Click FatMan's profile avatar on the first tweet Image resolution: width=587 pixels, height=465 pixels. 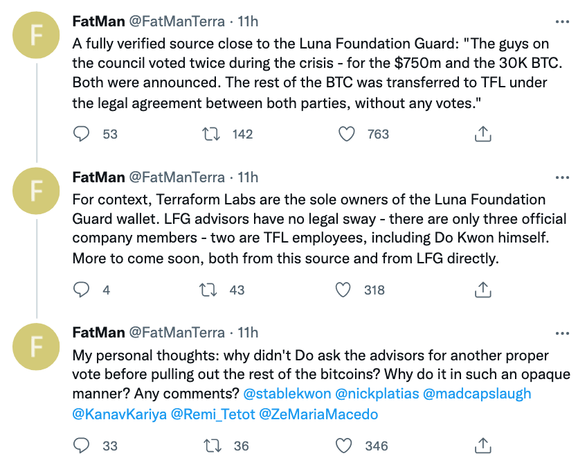click(x=36, y=35)
